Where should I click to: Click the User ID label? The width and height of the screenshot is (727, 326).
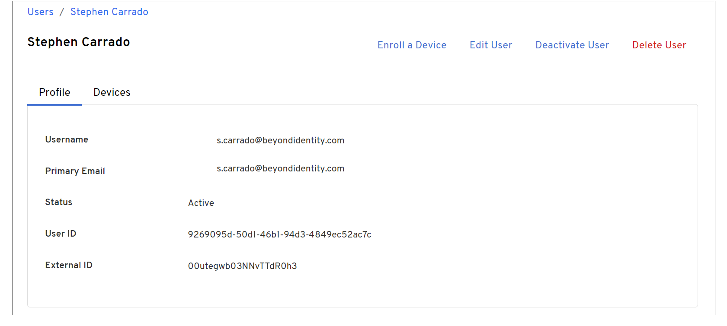point(61,234)
